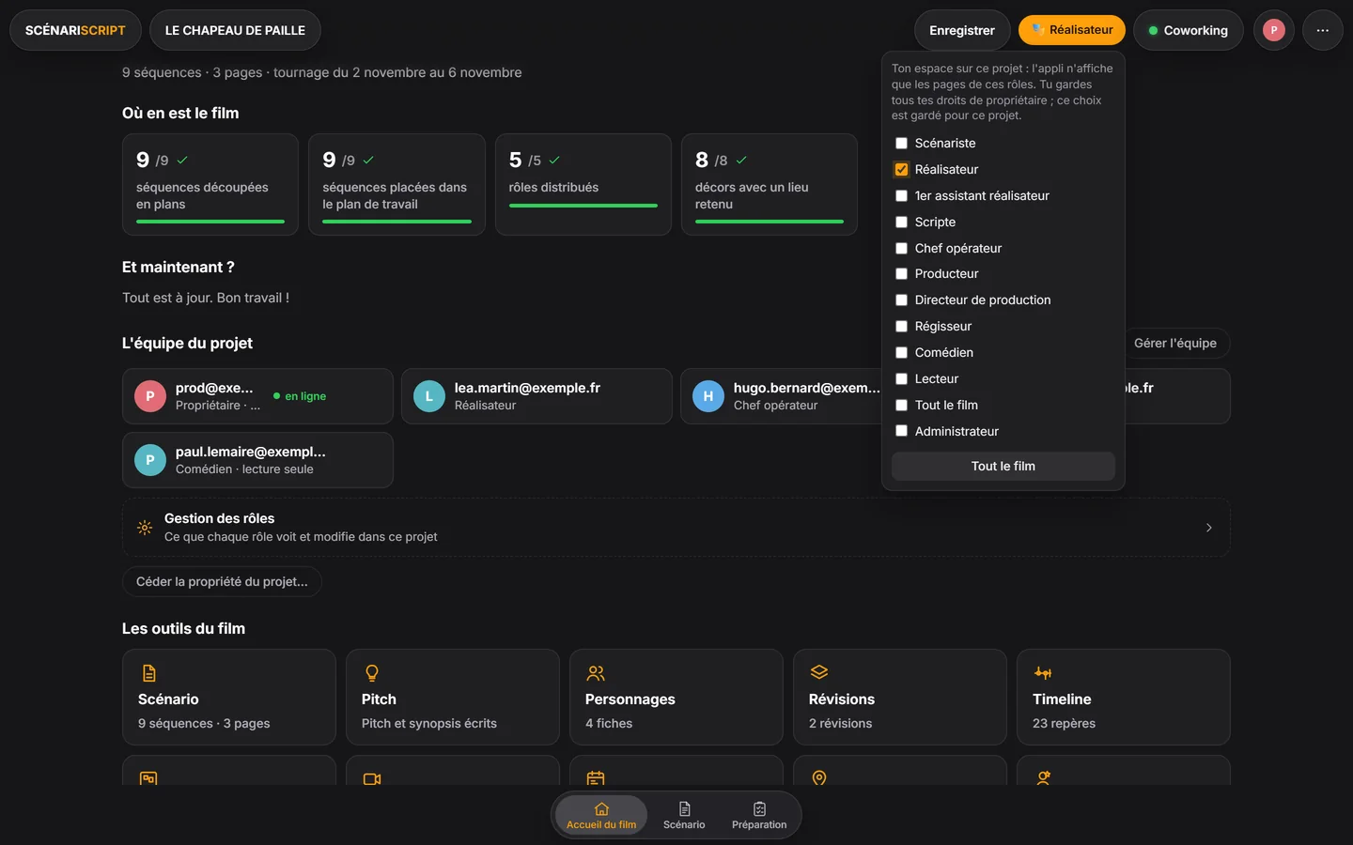Viewport: 1353px width, 845px height.
Task: Open the décors avec un lieu retenu card
Action: [770, 184]
